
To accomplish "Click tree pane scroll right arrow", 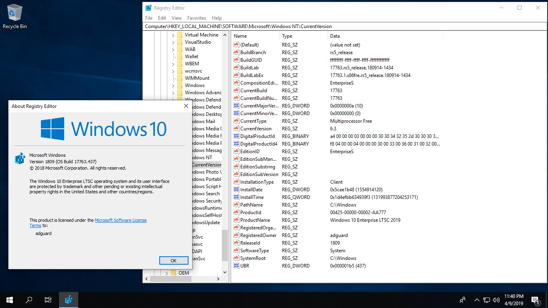I will (218, 279).
